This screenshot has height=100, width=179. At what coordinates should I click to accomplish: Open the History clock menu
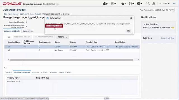pos(131,4)
